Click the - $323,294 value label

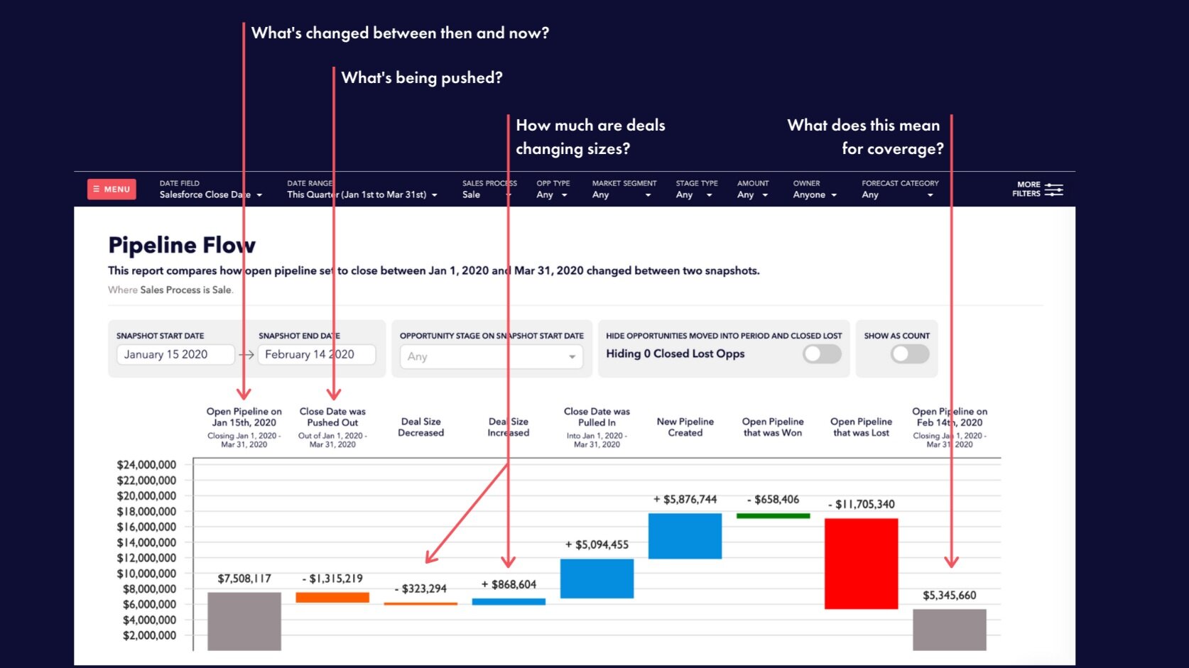click(x=420, y=588)
